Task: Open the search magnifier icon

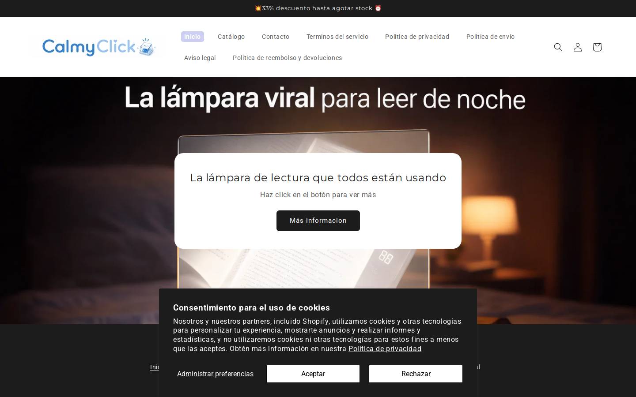Action: click(x=558, y=47)
